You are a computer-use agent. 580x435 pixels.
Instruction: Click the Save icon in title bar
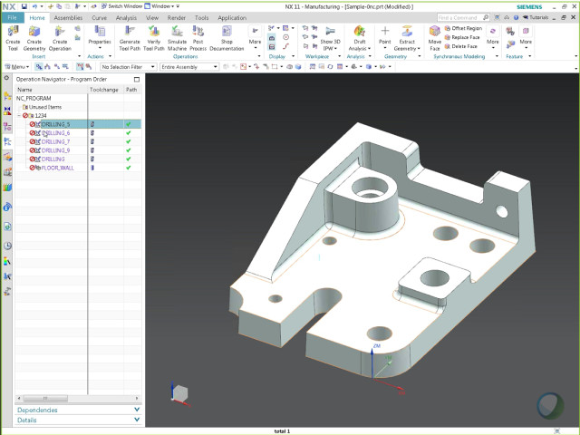point(24,6)
